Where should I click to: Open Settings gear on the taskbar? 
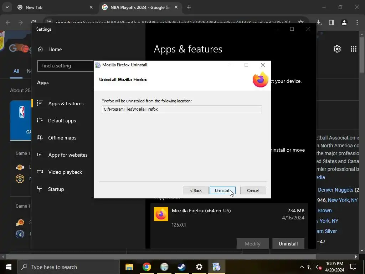coord(199,267)
